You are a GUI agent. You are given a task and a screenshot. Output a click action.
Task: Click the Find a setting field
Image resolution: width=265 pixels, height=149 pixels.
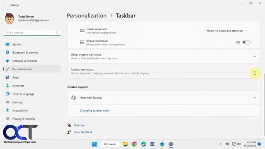coord(32,32)
